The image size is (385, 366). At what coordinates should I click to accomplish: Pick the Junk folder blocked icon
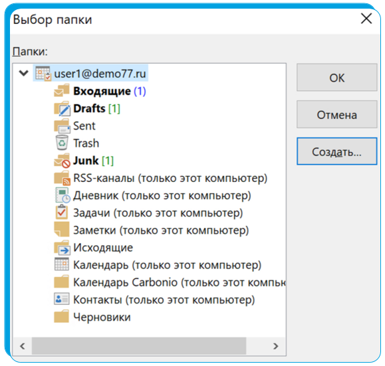[62, 161]
